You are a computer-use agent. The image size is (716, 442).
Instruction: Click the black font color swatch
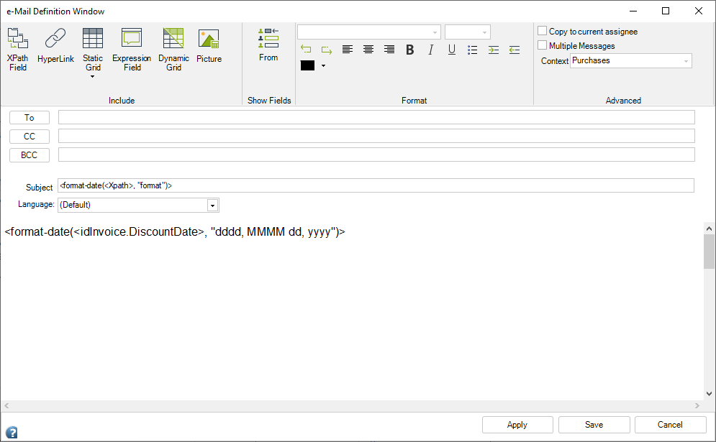(307, 65)
